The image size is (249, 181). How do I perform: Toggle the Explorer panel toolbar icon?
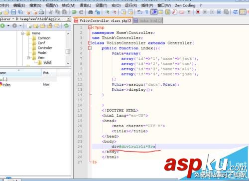(x=243, y=12)
